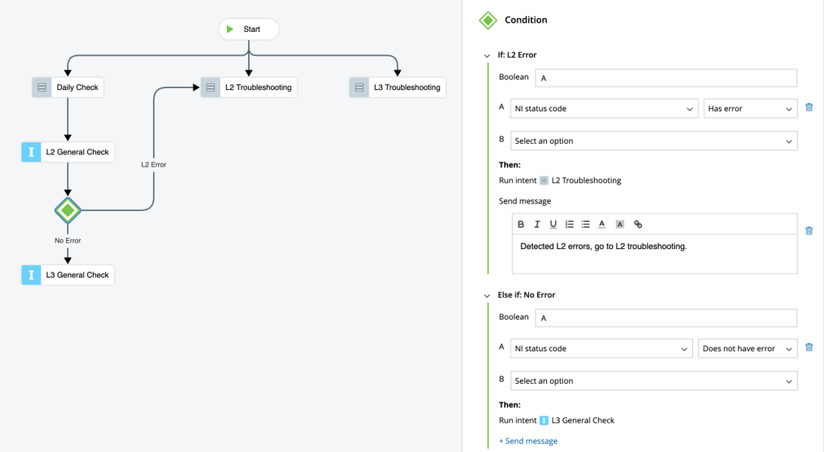Toggle italic text formatting
The height and width of the screenshot is (452, 824).
click(537, 224)
